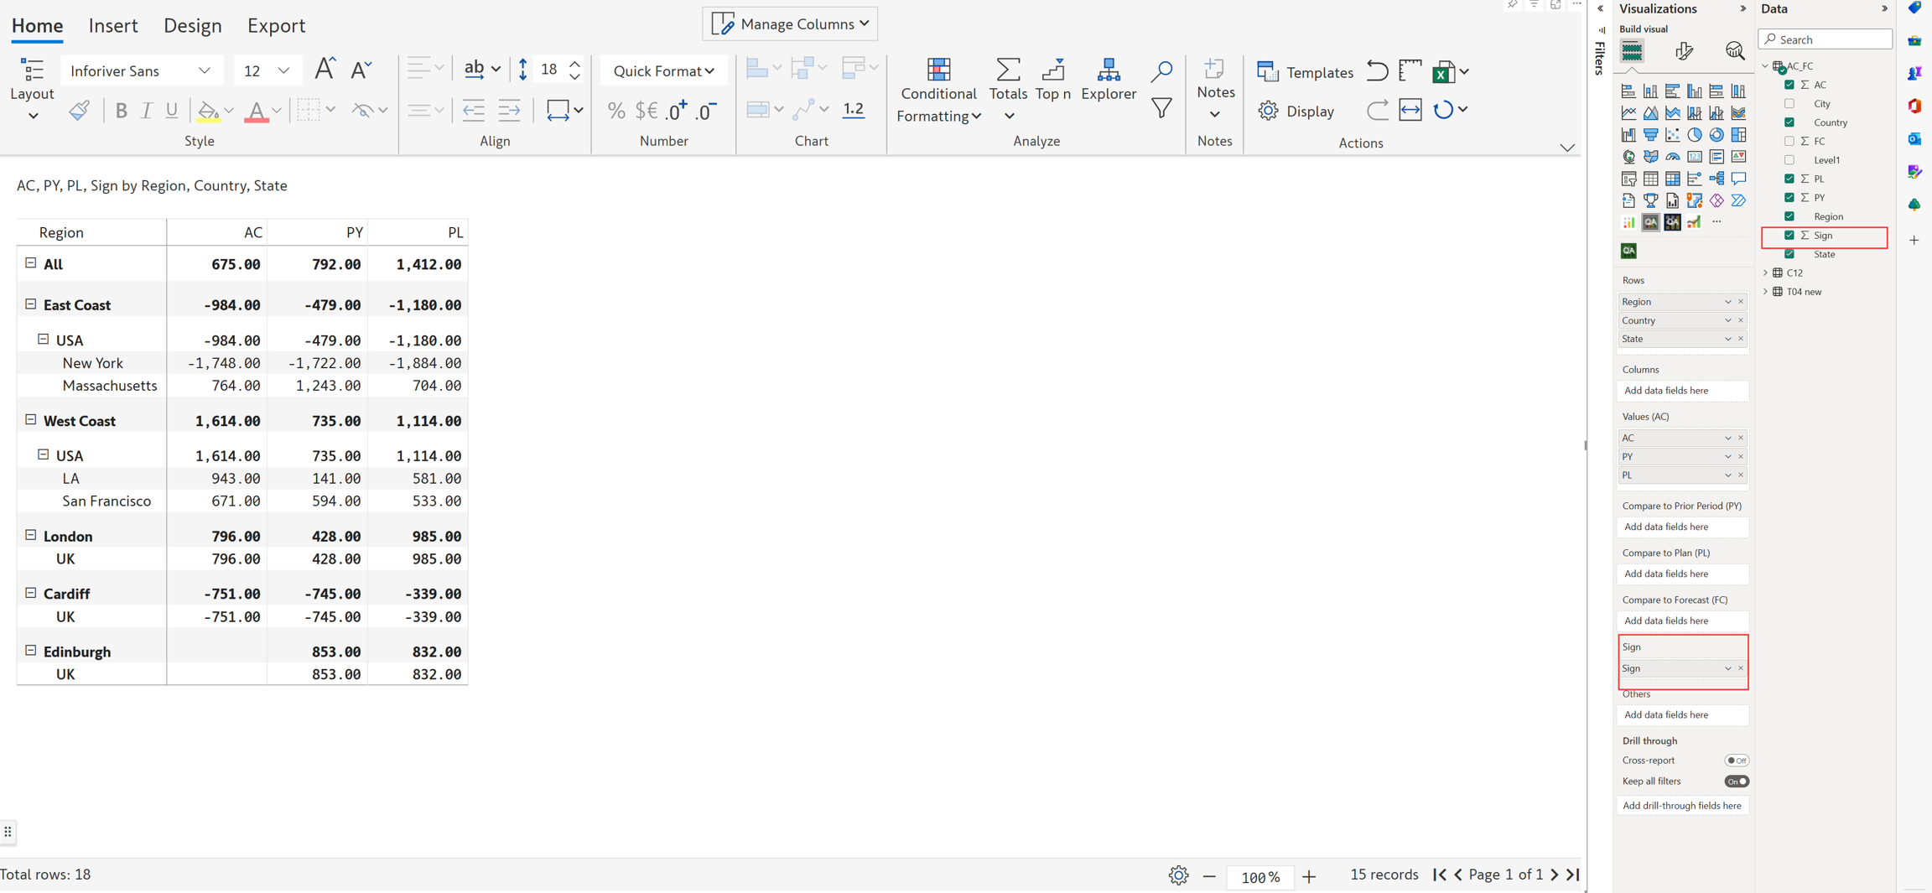Click the search magnifier icon in ribbon
The width and height of the screenshot is (1932, 893).
click(1161, 71)
